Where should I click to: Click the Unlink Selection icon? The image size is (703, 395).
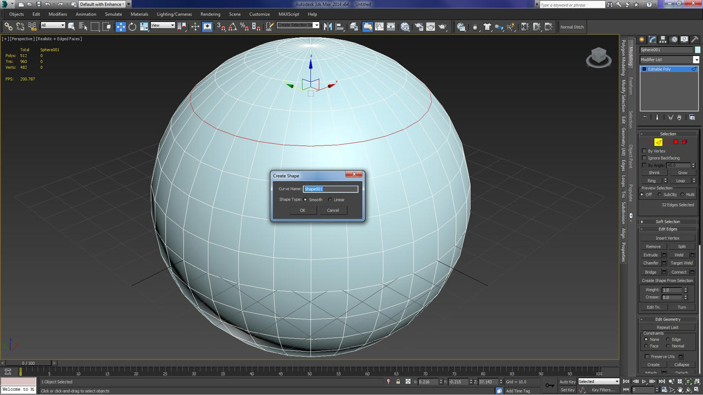pyautogui.click(x=20, y=26)
